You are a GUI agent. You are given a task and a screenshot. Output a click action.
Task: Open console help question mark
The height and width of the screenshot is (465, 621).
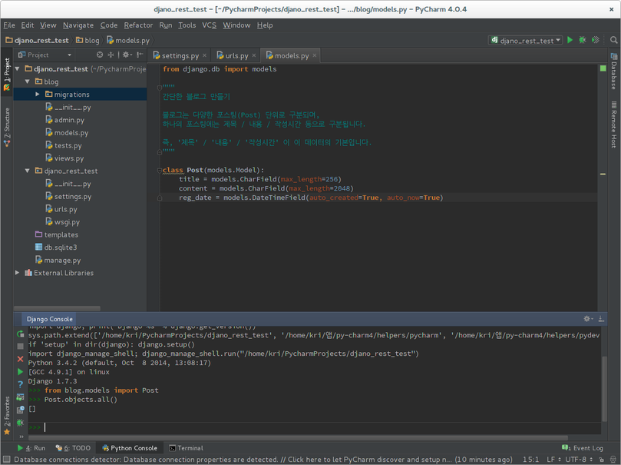click(20, 384)
